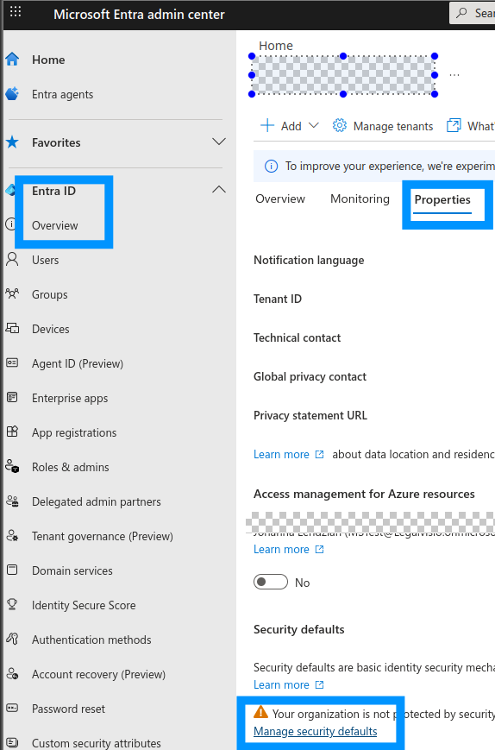Open Users in the sidebar
Image resolution: width=495 pixels, height=750 pixels.
[46, 260]
